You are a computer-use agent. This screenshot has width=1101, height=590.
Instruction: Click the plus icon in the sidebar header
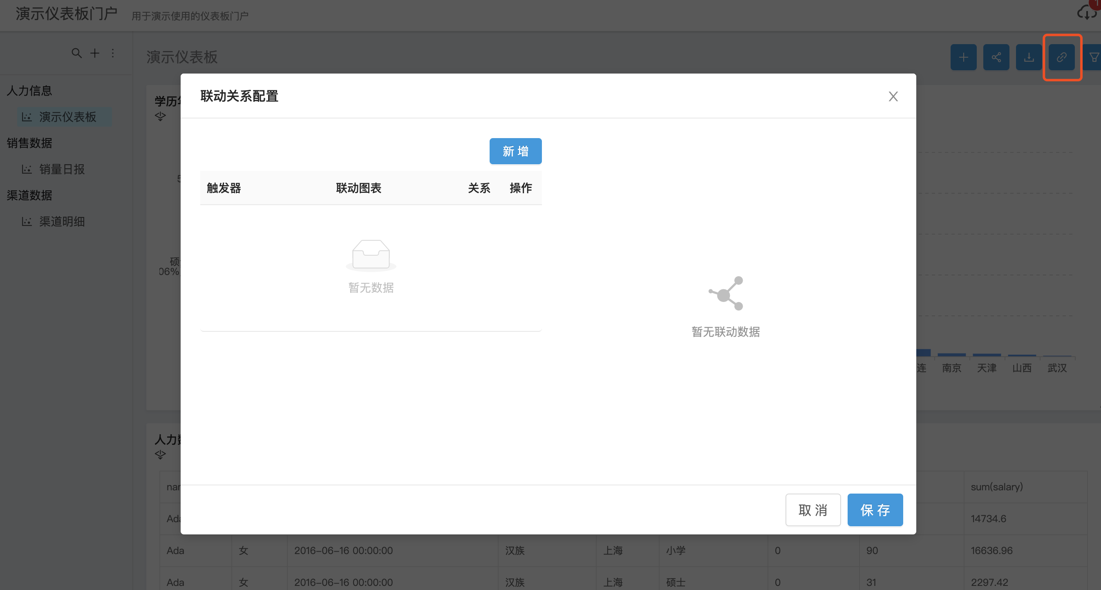point(95,53)
